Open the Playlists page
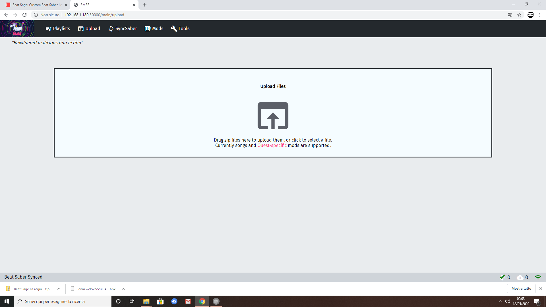546x307 pixels. [x=58, y=29]
